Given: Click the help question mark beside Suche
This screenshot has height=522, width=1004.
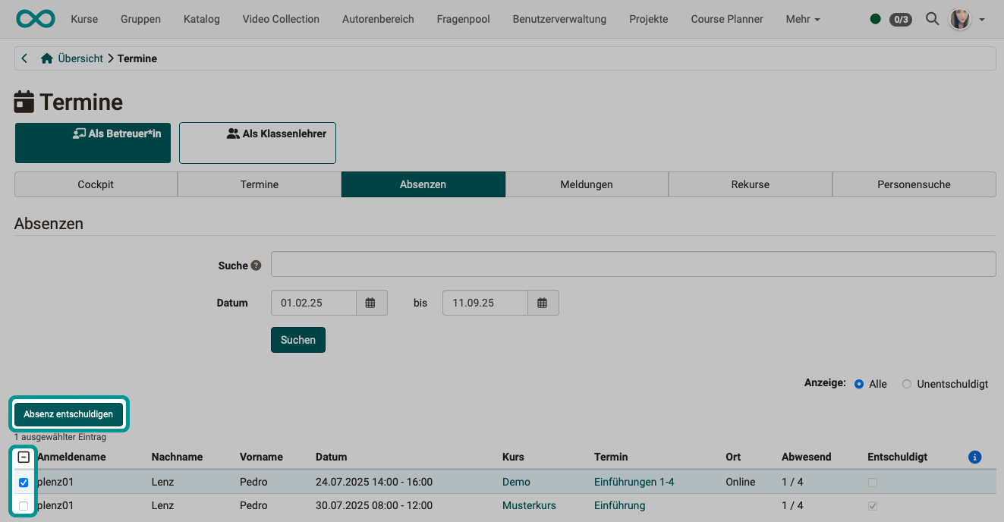Looking at the screenshot, I should (256, 265).
